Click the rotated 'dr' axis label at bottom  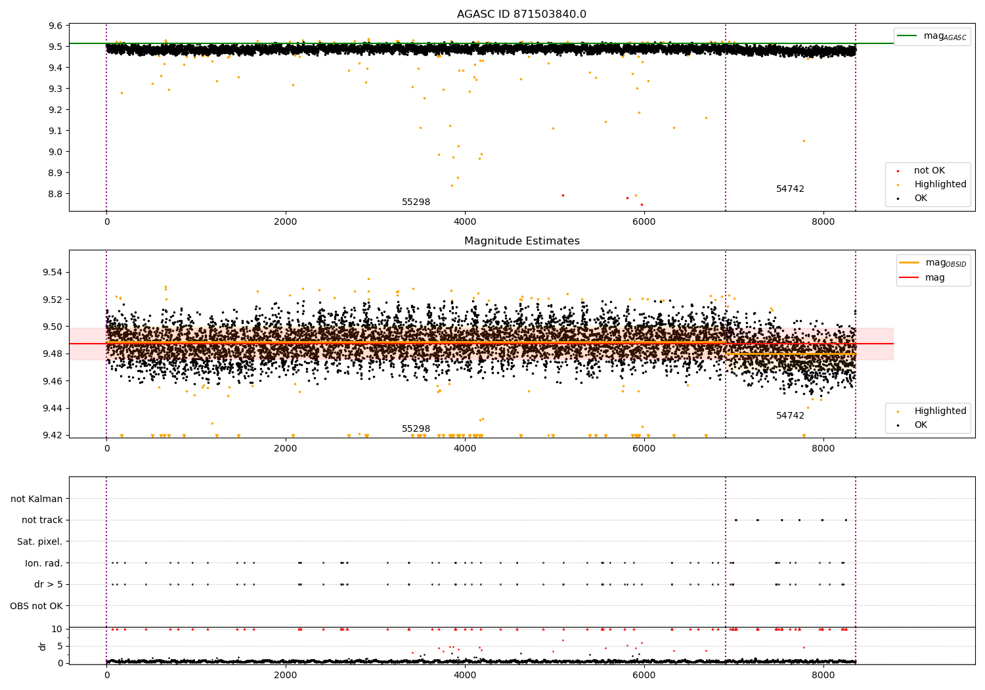pyautogui.click(x=43, y=647)
